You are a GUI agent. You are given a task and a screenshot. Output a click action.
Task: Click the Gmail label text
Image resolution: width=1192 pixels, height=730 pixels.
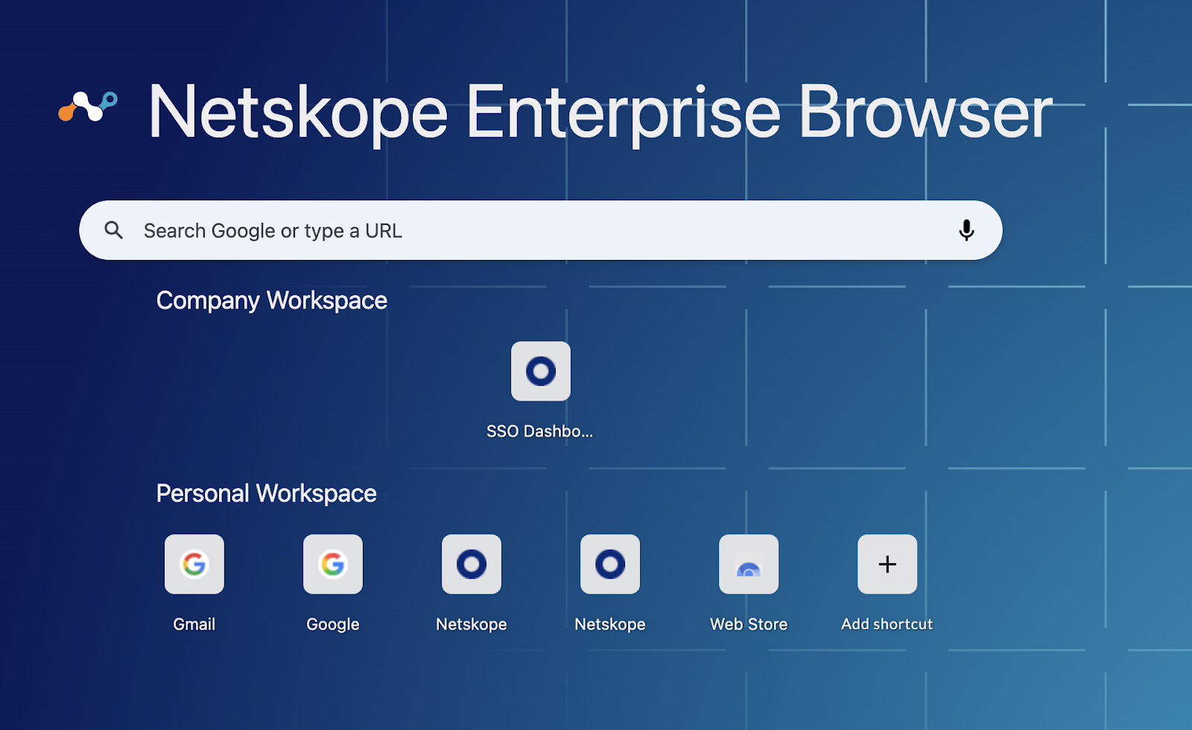pos(194,624)
